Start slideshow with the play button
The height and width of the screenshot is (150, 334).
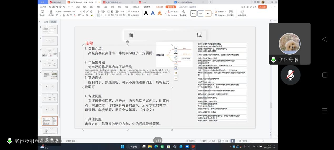pyautogui.click(x=232, y=141)
